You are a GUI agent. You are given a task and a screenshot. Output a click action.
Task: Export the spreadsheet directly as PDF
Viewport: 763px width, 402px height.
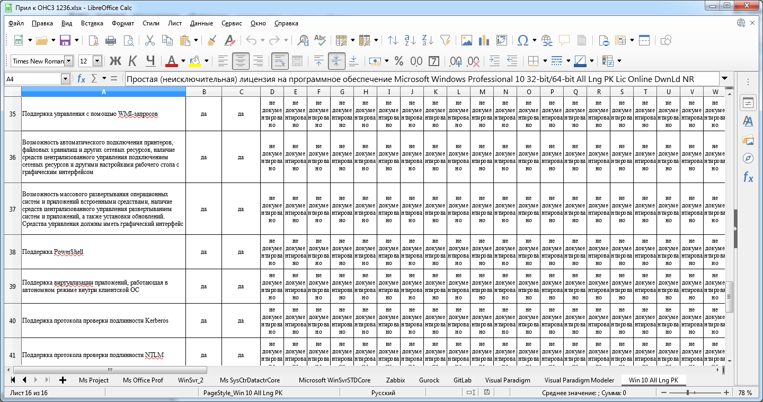[93, 40]
